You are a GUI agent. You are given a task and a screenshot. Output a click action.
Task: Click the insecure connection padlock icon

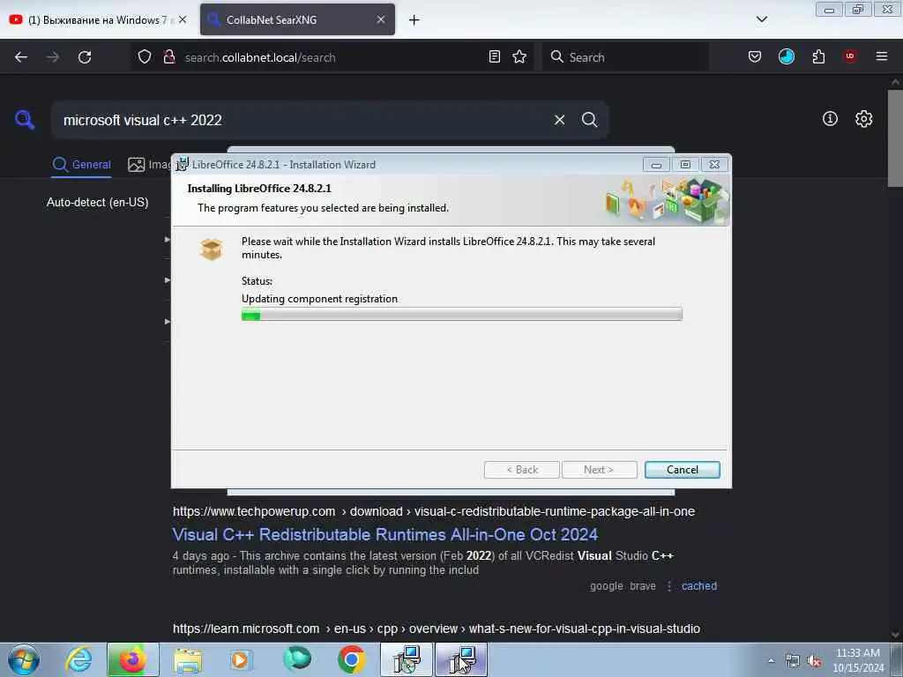pyautogui.click(x=168, y=56)
